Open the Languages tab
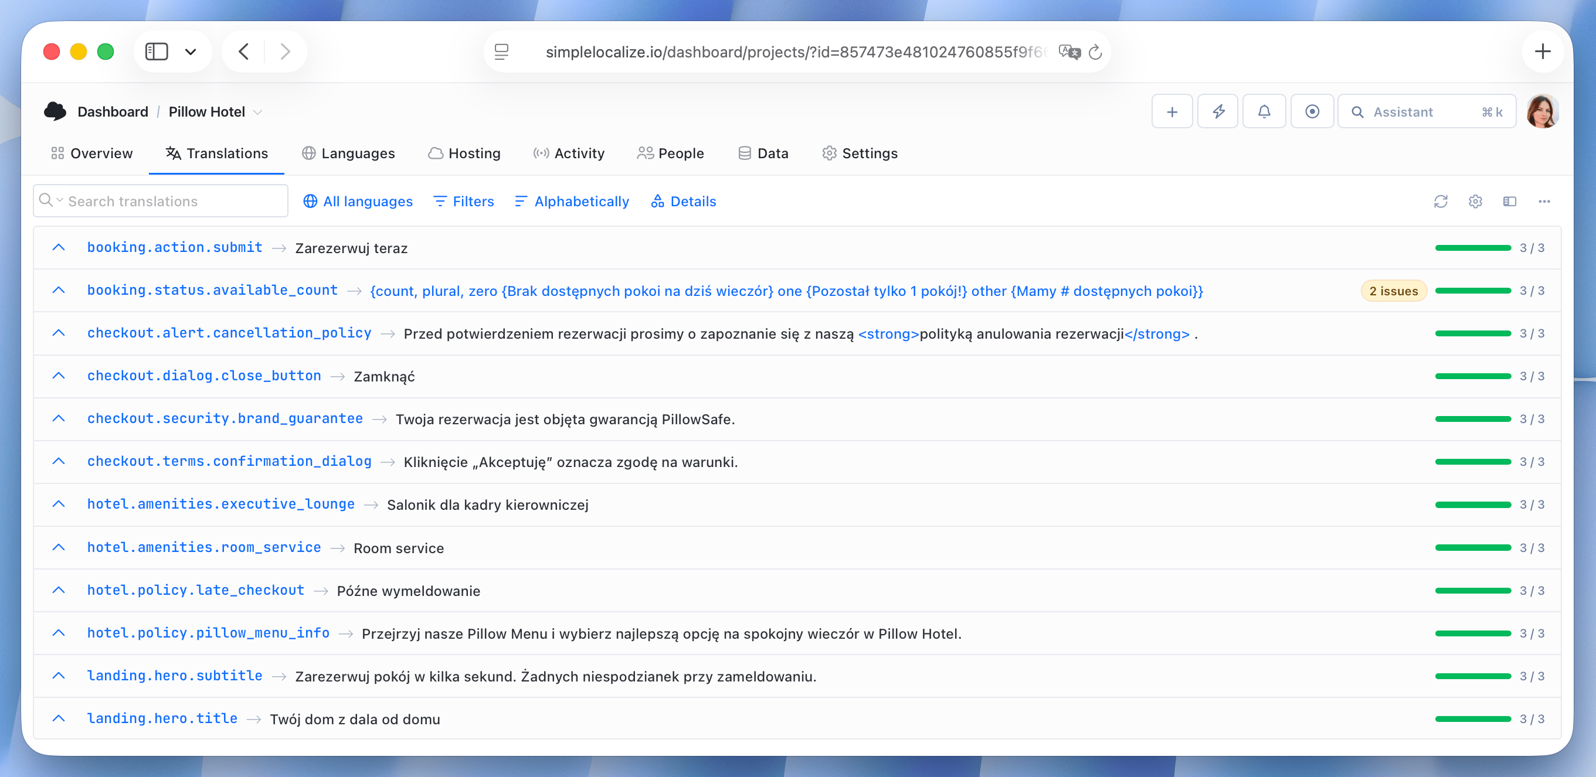 click(348, 153)
